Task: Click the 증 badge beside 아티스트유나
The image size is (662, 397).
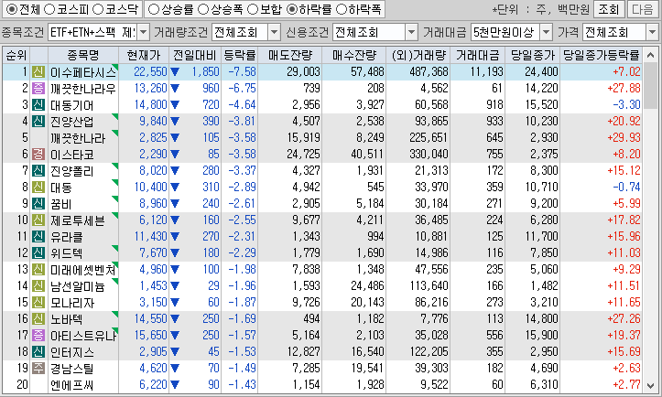Action: pyautogui.click(x=38, y=335)
